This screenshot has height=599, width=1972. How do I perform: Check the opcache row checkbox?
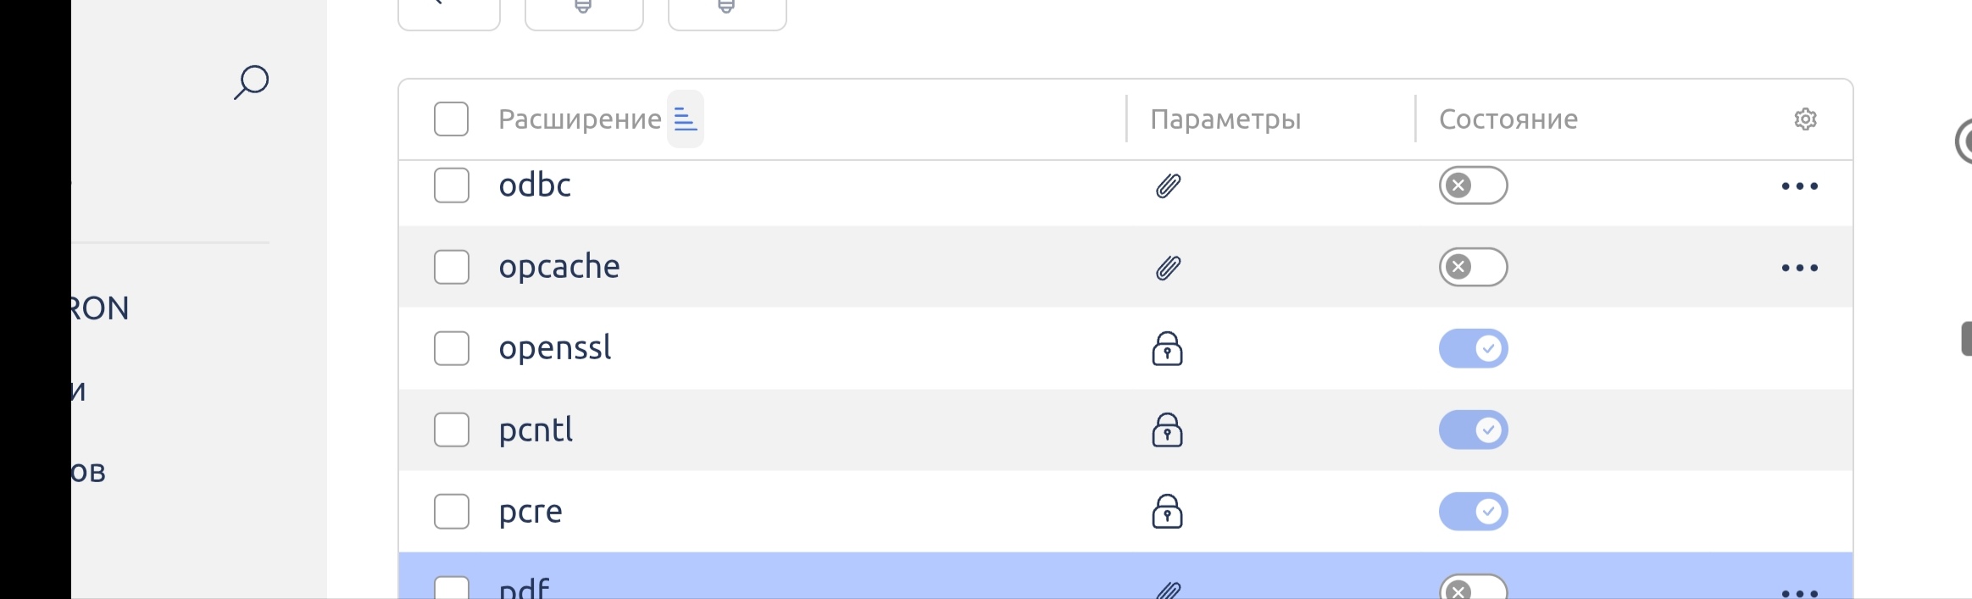click(451, 268)
